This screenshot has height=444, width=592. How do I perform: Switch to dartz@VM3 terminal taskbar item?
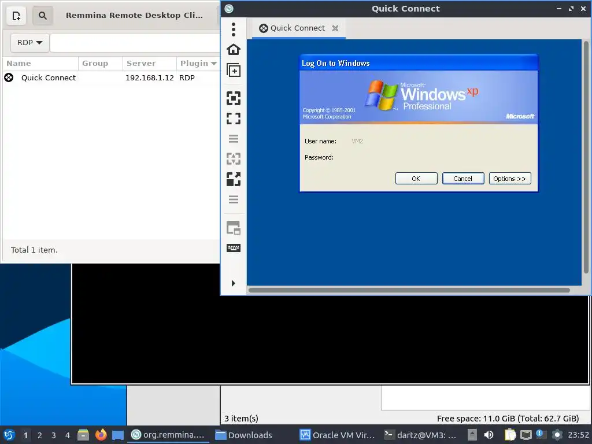(421, 435)
